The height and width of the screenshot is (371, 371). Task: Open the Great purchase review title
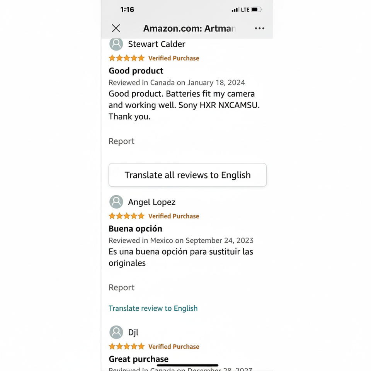tap(138, 359)
